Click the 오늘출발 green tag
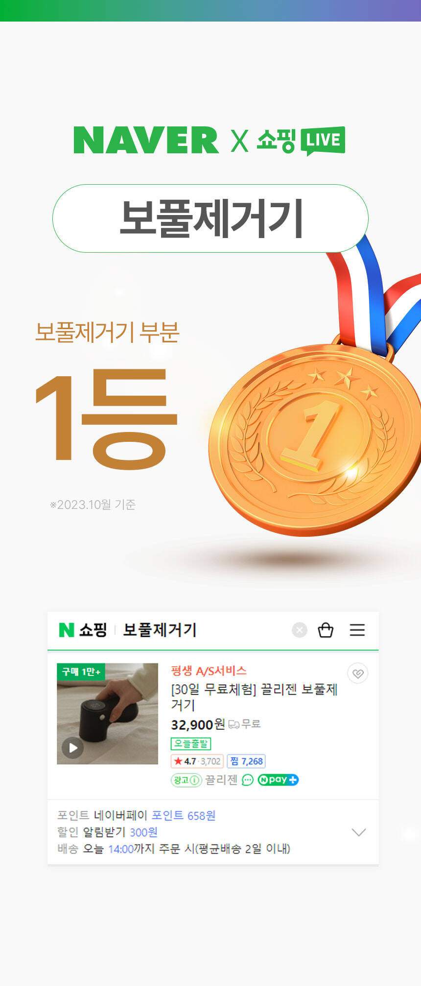The image size is (421, 986). (x=190, y=744)
